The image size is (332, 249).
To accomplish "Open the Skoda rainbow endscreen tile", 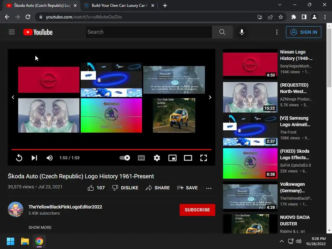I will (x=112, y=115).
